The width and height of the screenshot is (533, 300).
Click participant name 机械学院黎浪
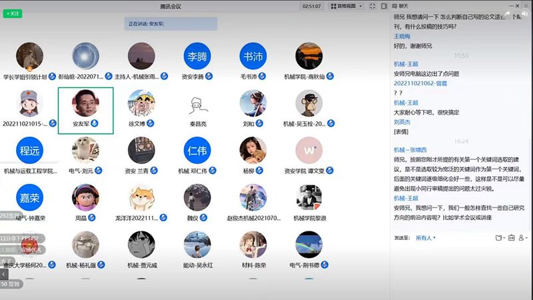(x=310, y=218)
